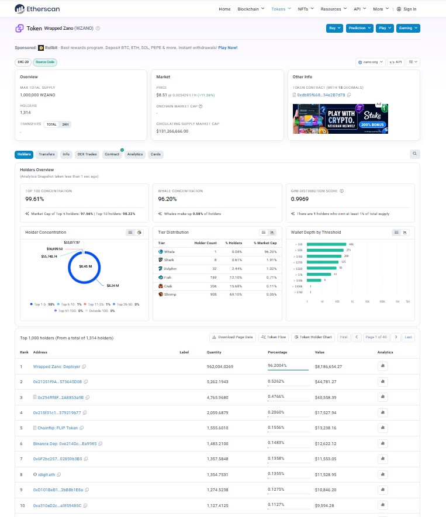The width and height of the screenshot is (446, 517).
Task: Open analytics for Wrapped Zano: Deployer row
Action: coord(383,366)
